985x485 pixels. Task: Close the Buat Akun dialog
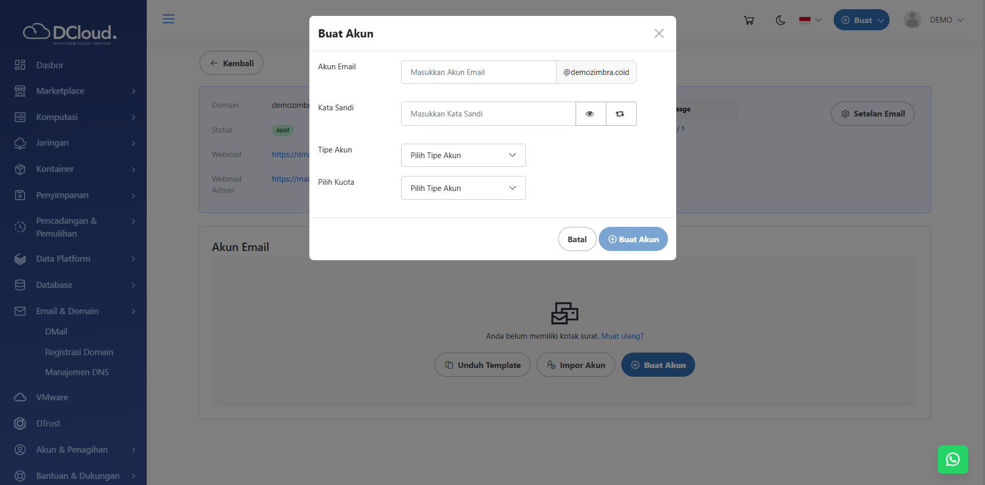(x=659, y=34)
